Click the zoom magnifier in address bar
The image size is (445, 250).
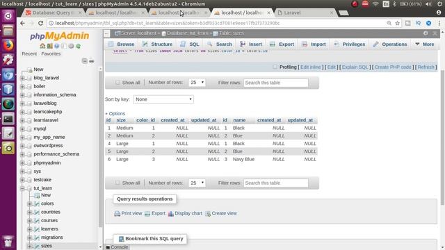pos(389,23)
